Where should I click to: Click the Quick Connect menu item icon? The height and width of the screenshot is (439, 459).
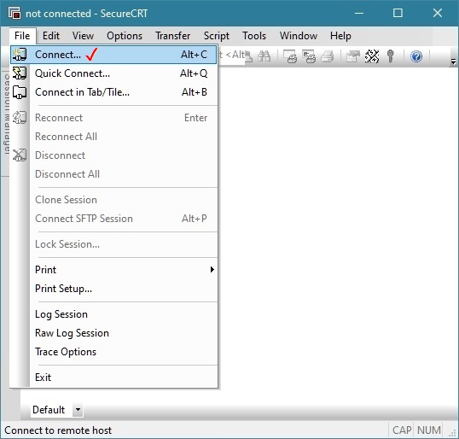[20, 73]
